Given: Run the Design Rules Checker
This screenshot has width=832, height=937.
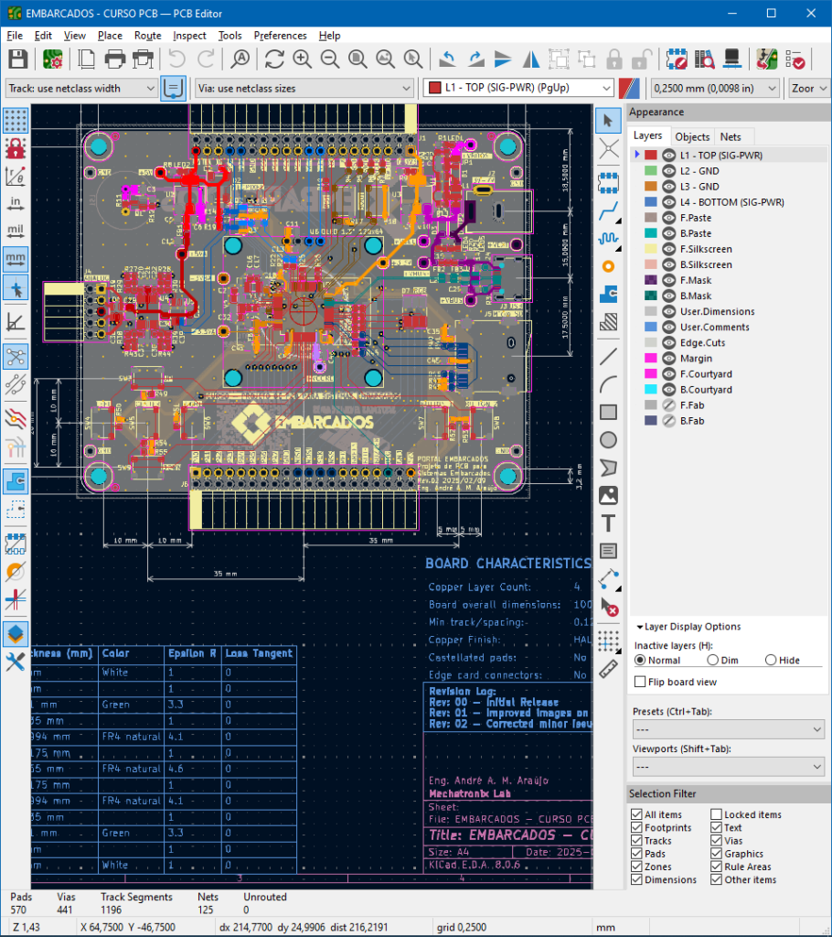Looking at the screenshot, I should tap(795, 59).
